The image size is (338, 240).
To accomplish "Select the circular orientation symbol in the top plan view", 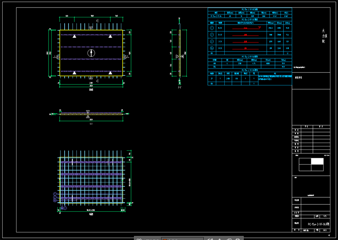I will coord(91,53).
